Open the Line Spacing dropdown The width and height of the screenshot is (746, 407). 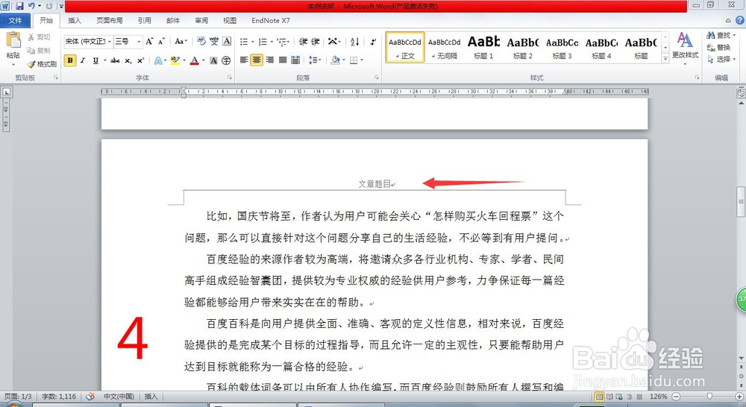click(315, 60)
